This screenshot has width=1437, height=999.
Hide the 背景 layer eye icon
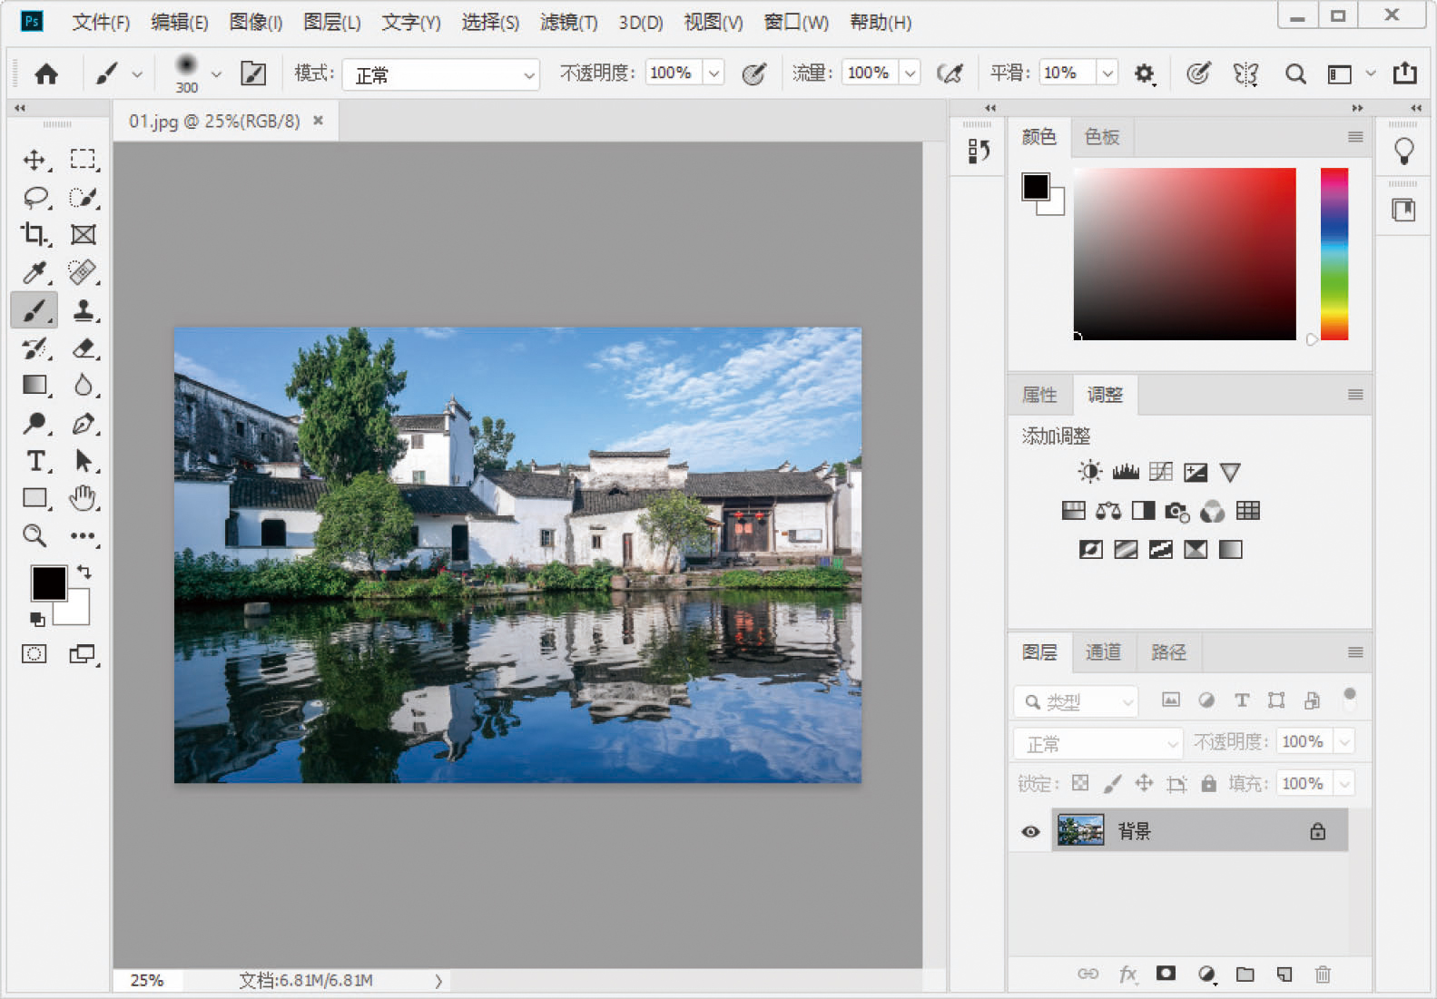click(1030, 831)
